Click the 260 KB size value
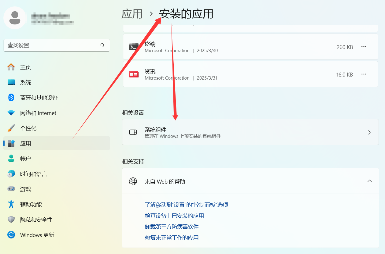This screenshot has width=385, height=254. point(345,47)
